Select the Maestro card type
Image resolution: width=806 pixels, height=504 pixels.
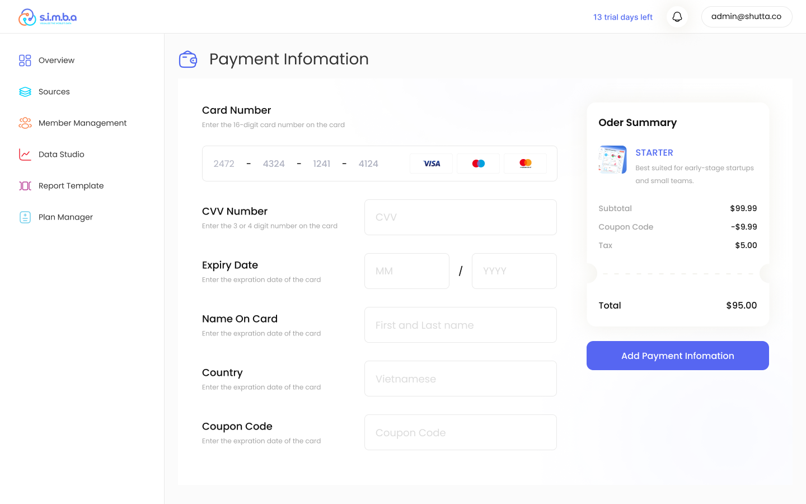pos(479,164)
